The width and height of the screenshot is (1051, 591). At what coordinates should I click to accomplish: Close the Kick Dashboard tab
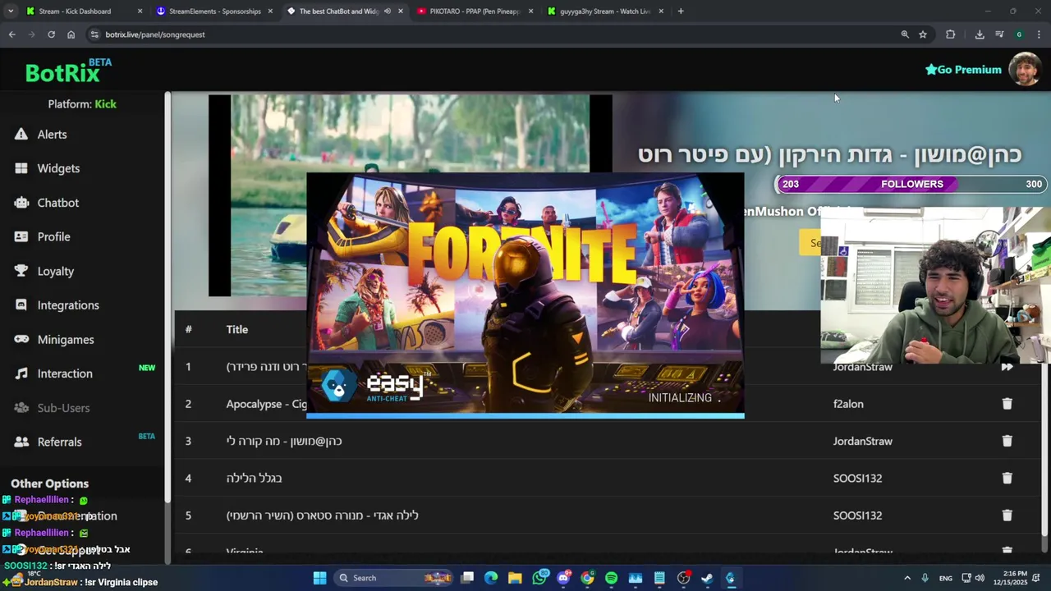tap(140, 11)
